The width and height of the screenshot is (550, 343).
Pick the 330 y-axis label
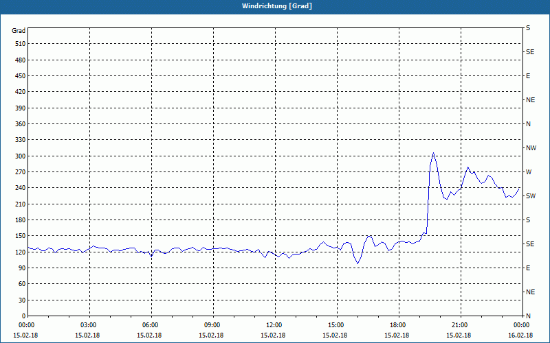point(21,140)
